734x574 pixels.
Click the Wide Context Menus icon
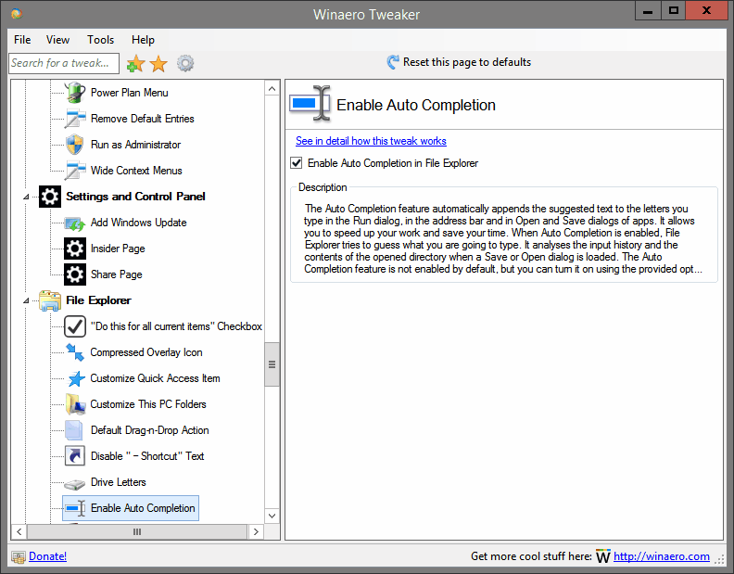click(x=75, y=171)
